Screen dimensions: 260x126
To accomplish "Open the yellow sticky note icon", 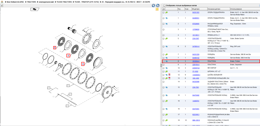I will point(157,9).
